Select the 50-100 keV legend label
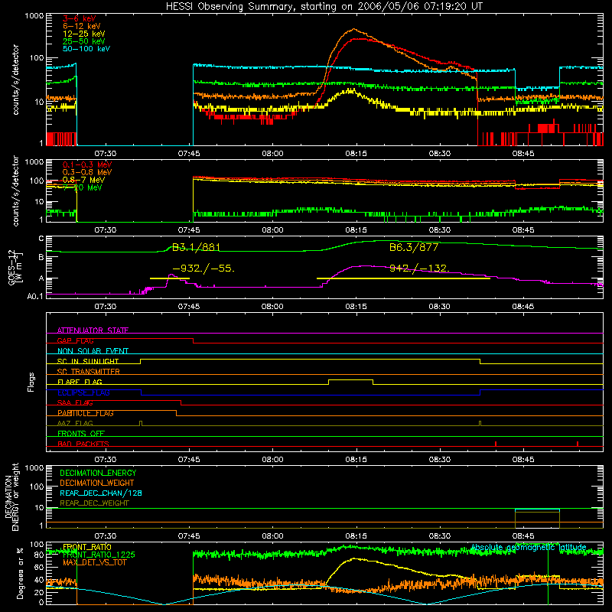 pos(86,49)
